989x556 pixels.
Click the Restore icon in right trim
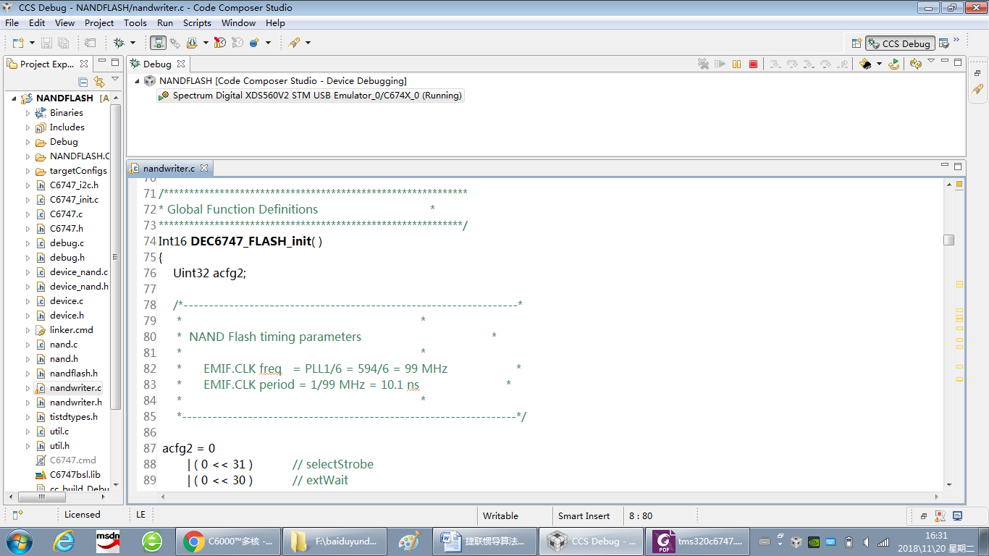977,73
